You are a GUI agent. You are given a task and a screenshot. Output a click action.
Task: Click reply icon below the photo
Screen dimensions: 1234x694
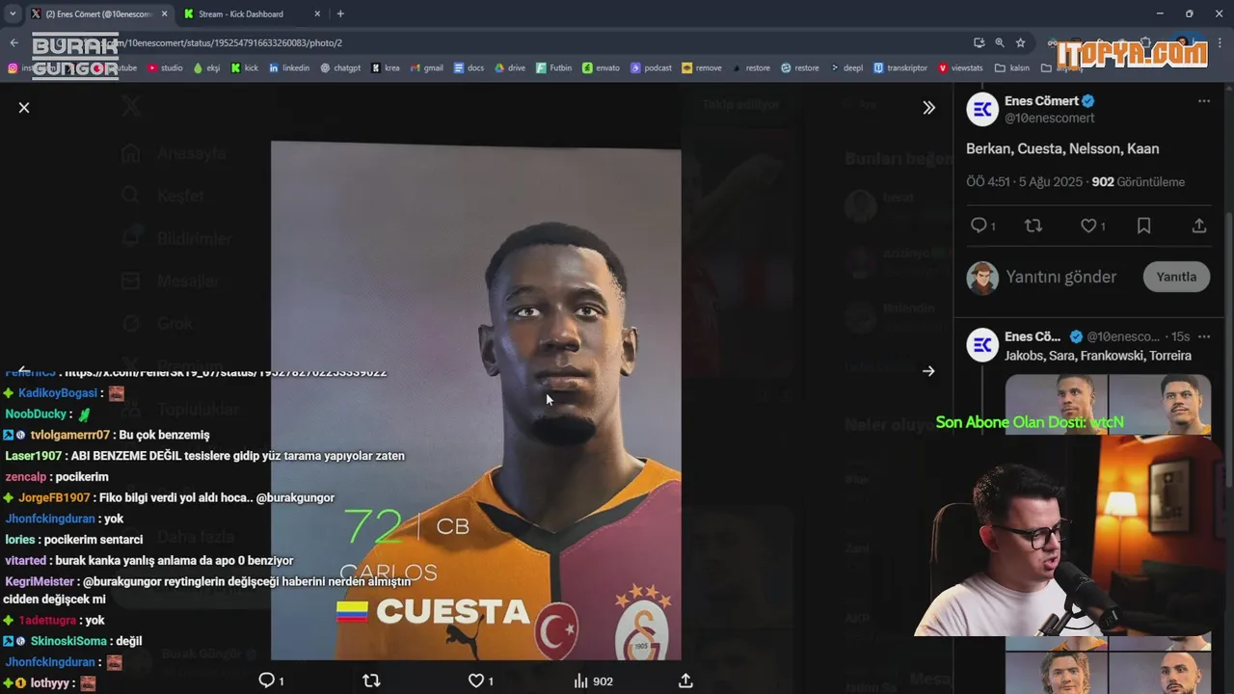click(267, 681)
